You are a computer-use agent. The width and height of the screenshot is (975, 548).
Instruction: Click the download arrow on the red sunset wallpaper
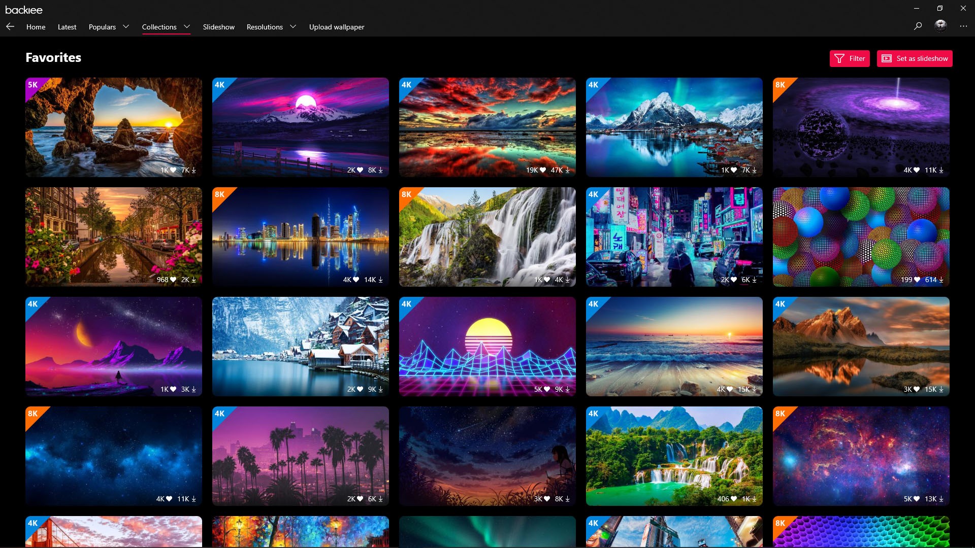click(x=567, y=170)
